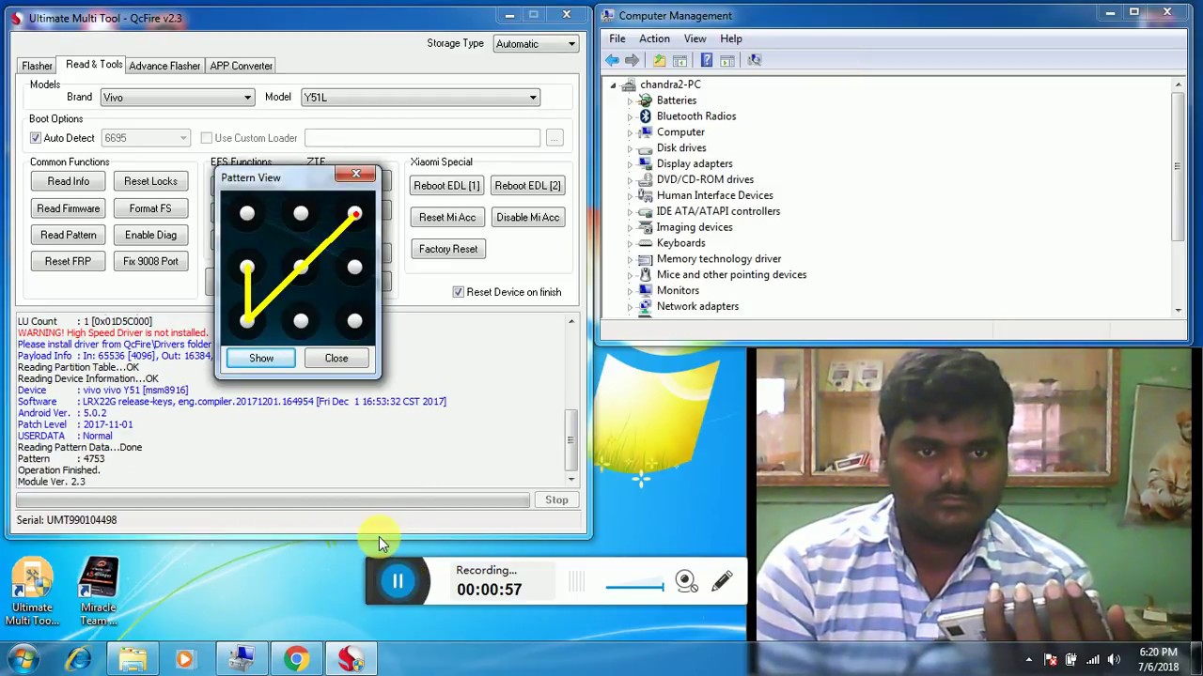
Task: Click Computer Management taskbar icon
Action: 242,659
